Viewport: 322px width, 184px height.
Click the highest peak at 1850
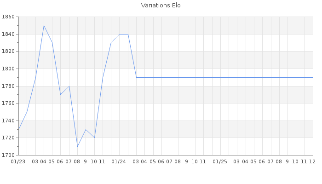44,25
